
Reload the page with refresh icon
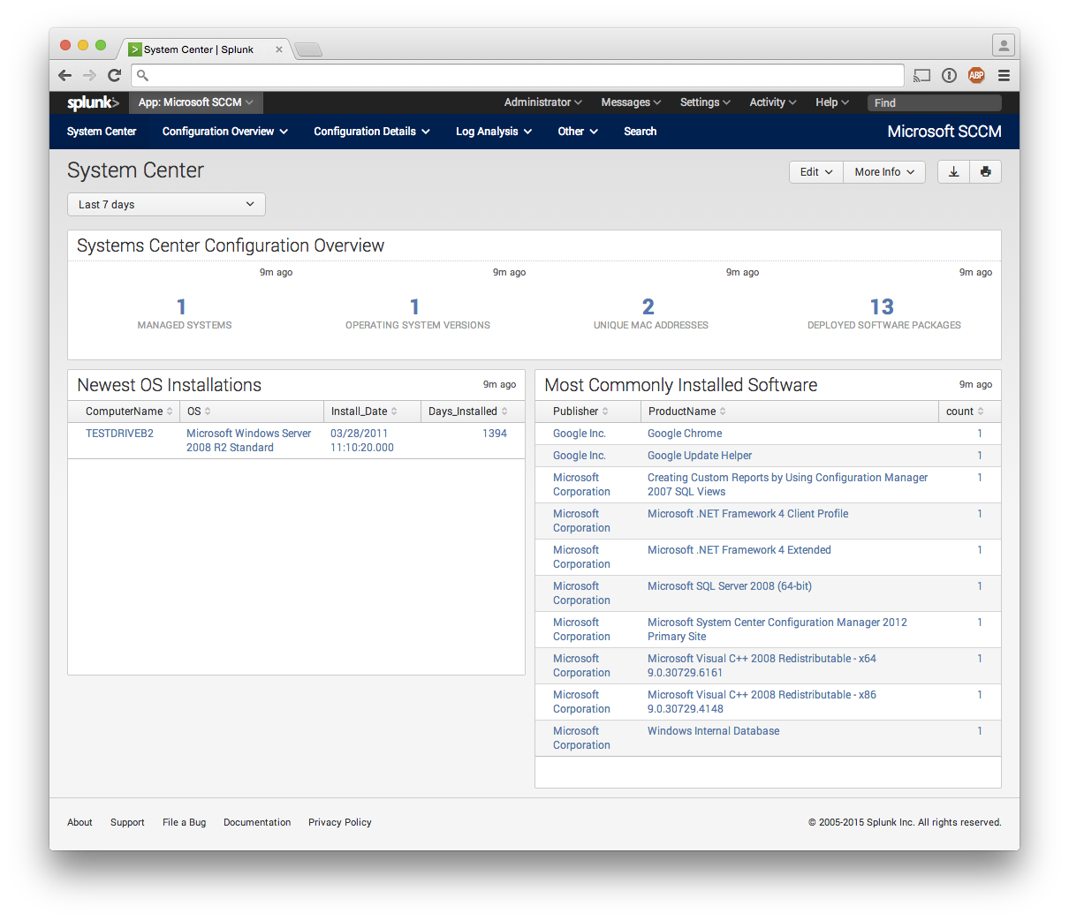pos(114,75)
